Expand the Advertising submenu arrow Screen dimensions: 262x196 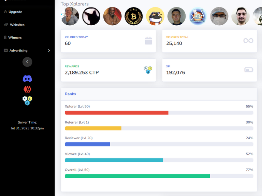point(49,51)
